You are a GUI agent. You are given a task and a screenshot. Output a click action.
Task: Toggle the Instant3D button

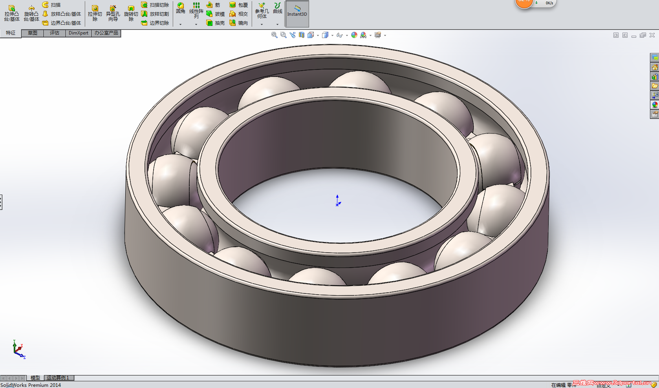[297, 14]
